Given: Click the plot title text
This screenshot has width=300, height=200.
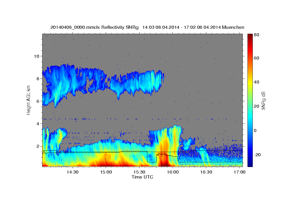Looking at the screenshot, I should (147, 27).
